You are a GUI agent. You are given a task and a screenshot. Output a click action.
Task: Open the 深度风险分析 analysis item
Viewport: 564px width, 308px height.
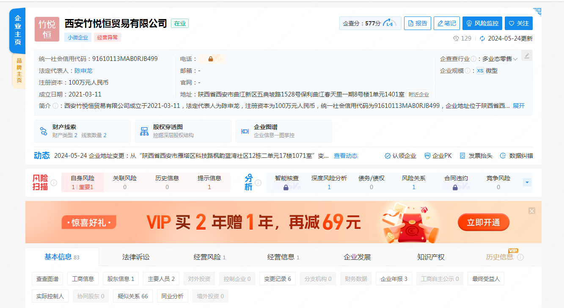[329, 182]
